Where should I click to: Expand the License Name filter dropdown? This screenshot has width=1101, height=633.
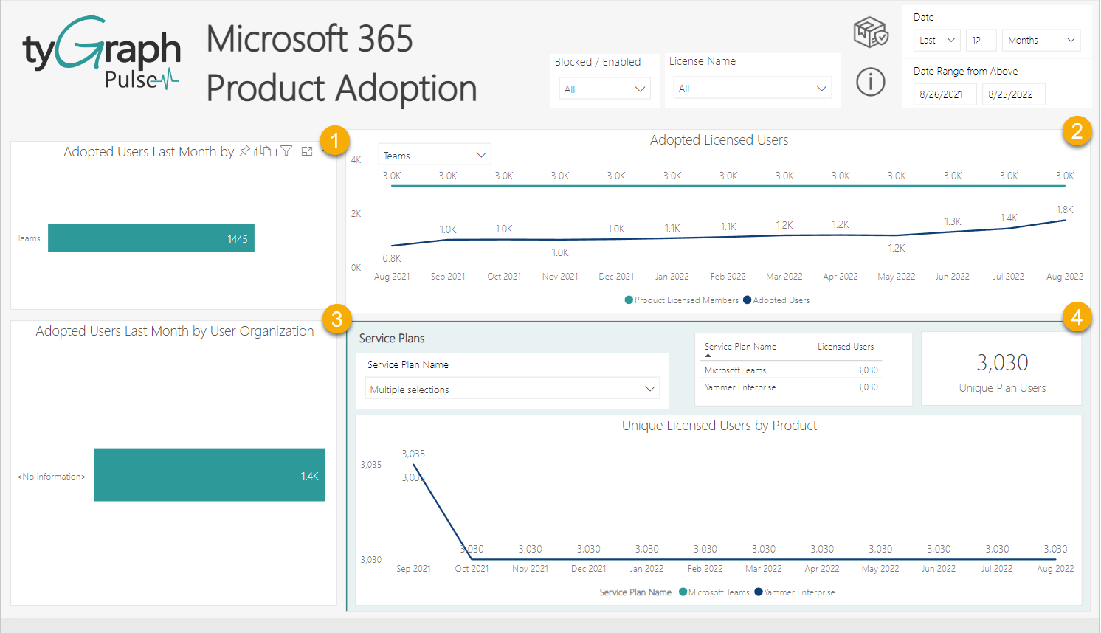point(752,87)
